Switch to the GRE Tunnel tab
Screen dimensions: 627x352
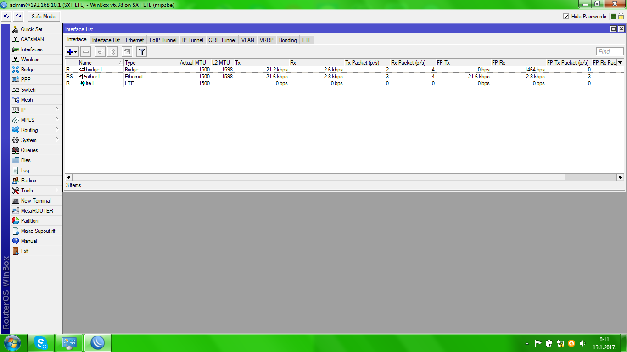tap(222, 40)
